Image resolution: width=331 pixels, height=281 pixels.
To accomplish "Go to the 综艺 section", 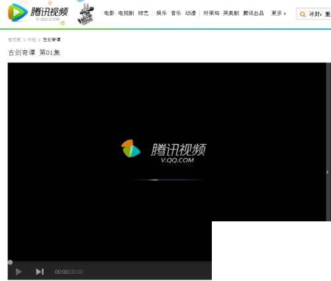I will [144, 13].
